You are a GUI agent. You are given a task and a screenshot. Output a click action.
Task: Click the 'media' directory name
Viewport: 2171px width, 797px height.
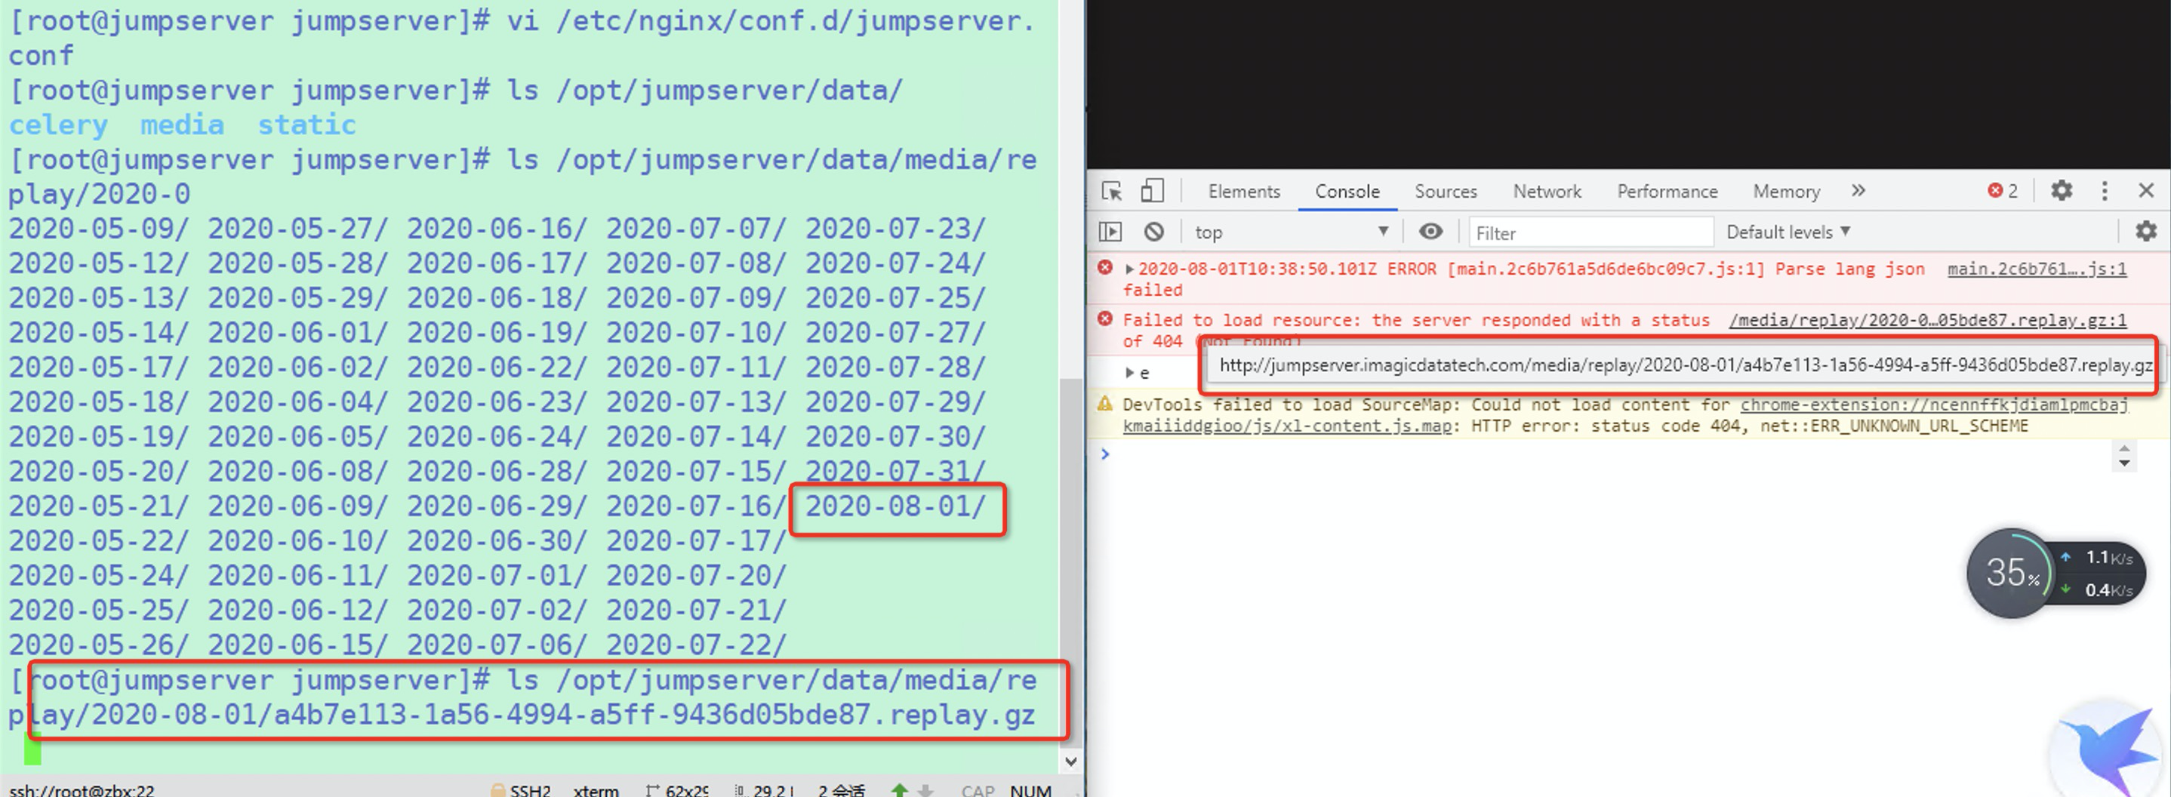[182, 125]
